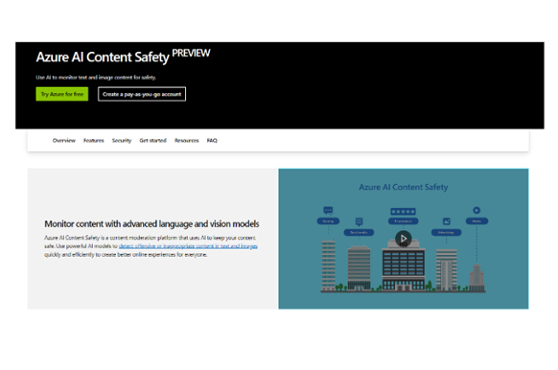Click the message icon above Social media
This screenshot has height=370, width=558.
360,222
